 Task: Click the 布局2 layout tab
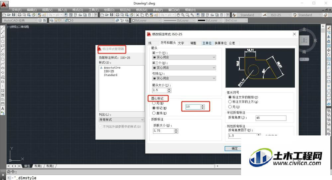click(50, 166)
